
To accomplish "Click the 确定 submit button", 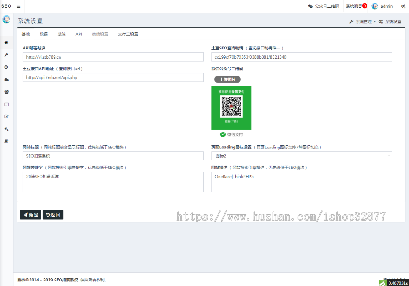I will 30,215.
